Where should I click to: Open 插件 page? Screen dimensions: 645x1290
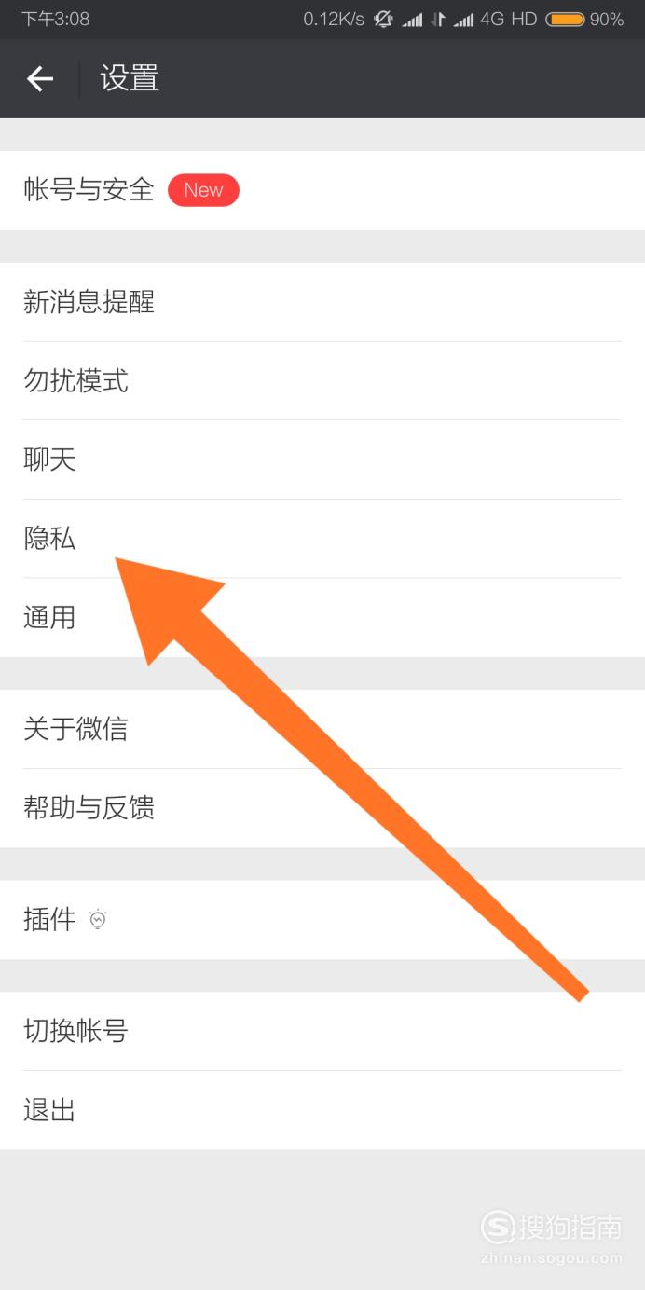pyautogui.click(x=322, y=920)
